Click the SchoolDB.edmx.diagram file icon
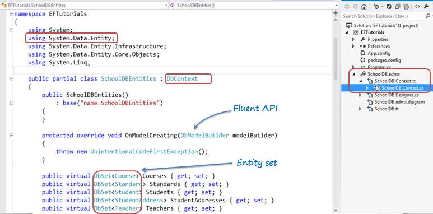Screen dimensions: 433x214 coord(370,102)
